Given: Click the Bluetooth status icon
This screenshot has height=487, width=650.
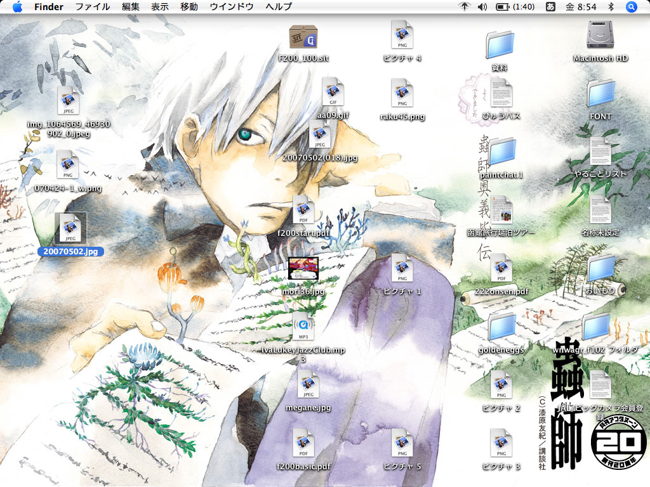Looking at the screenshot, I should coord(611,6).
